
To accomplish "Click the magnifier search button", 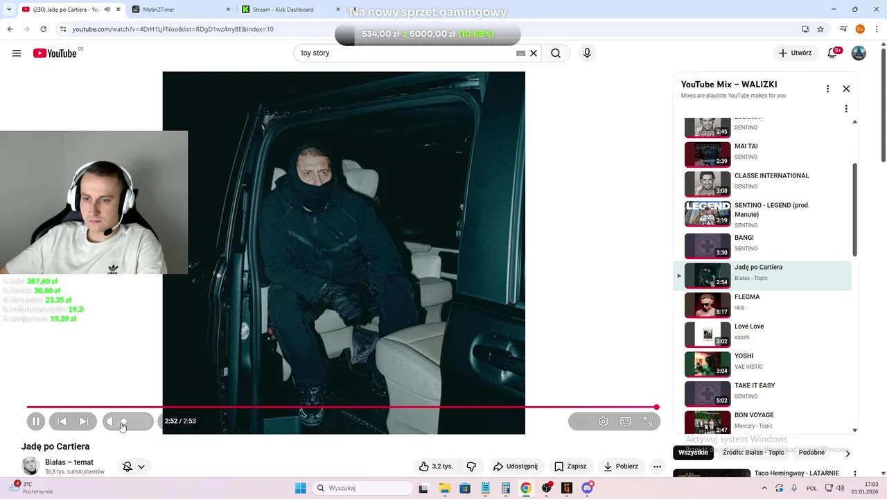I will [x=556, y=53].
